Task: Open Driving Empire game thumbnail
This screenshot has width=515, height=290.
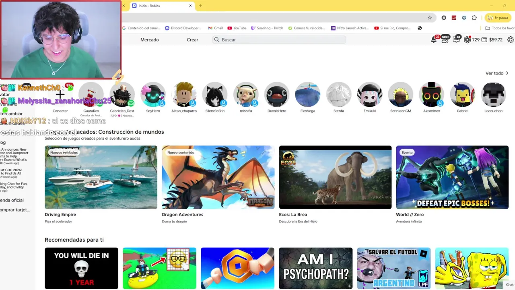Action: (101, 177)
